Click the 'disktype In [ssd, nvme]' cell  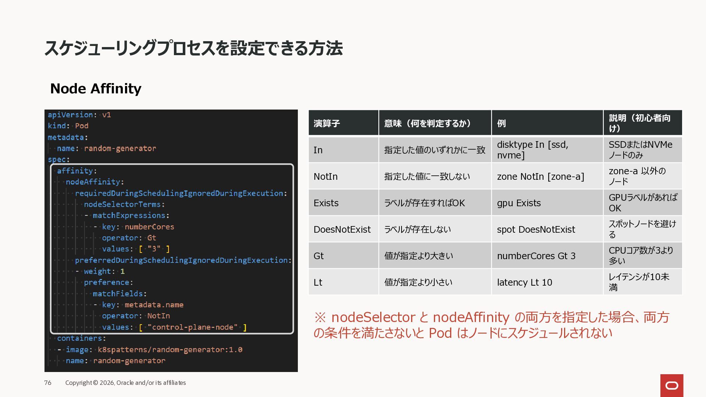(x=532, y=150)
